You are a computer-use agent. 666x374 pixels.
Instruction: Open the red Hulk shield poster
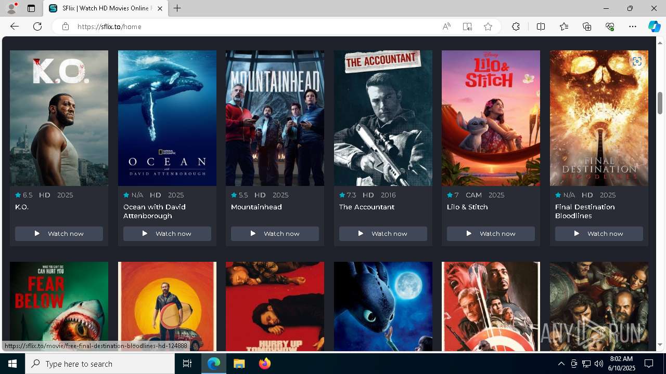pyautogui.click(x=491, y=306)
